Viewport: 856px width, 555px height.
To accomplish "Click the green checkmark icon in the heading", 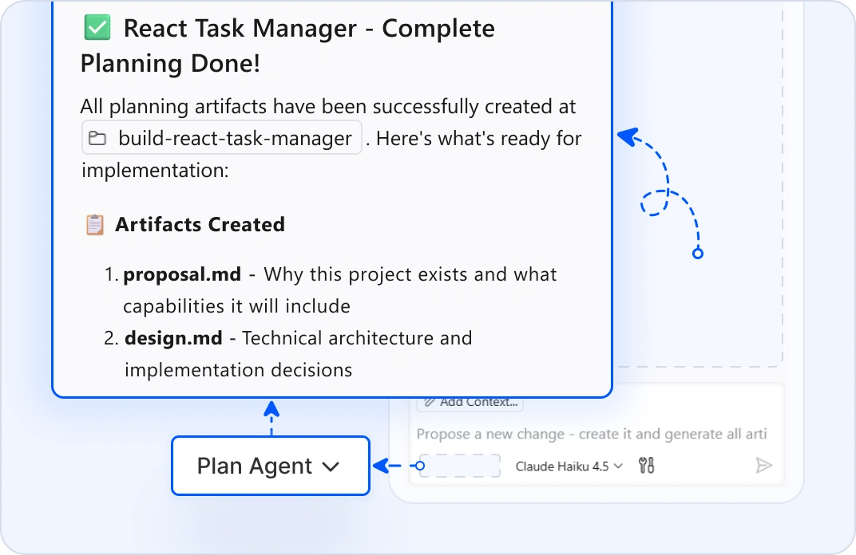I will 97,30.
